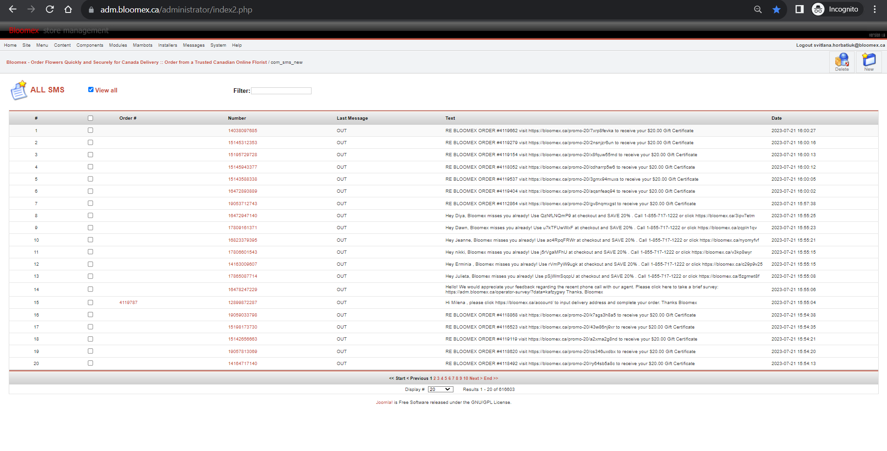Open the Home menu
This screenshot has height=451, width=887.
coord(10,45)
